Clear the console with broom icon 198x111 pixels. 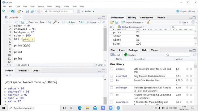(x=104, y=75)
